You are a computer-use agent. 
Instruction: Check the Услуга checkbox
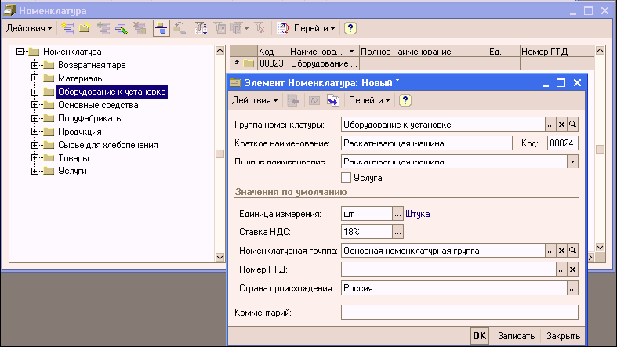click(347, 178)
